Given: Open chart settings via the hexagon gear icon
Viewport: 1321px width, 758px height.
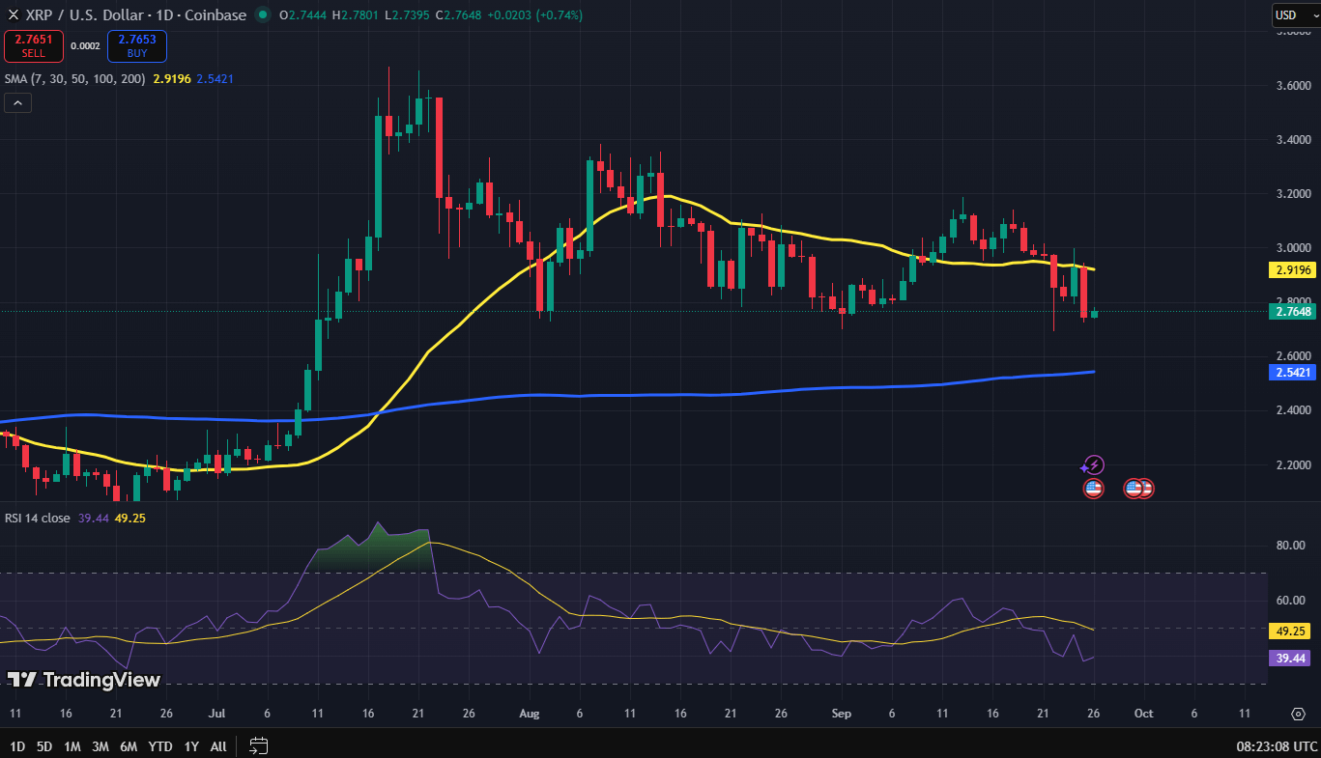Looking at the screenshot, I should click(1299, 713).
